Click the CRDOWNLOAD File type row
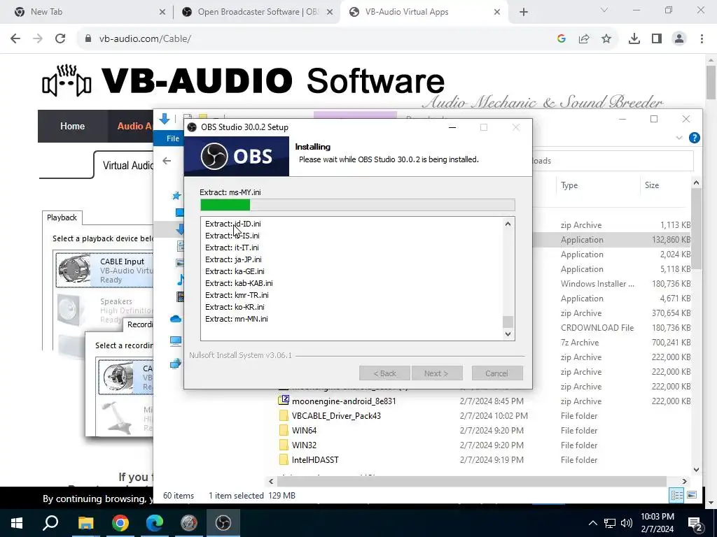This screenshot has height=537, width=717. tap(597, 327)
